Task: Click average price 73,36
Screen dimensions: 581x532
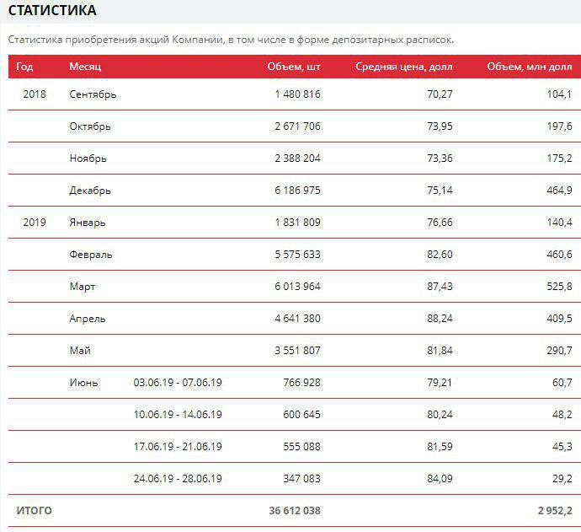Action: click(x=440, y=159)
